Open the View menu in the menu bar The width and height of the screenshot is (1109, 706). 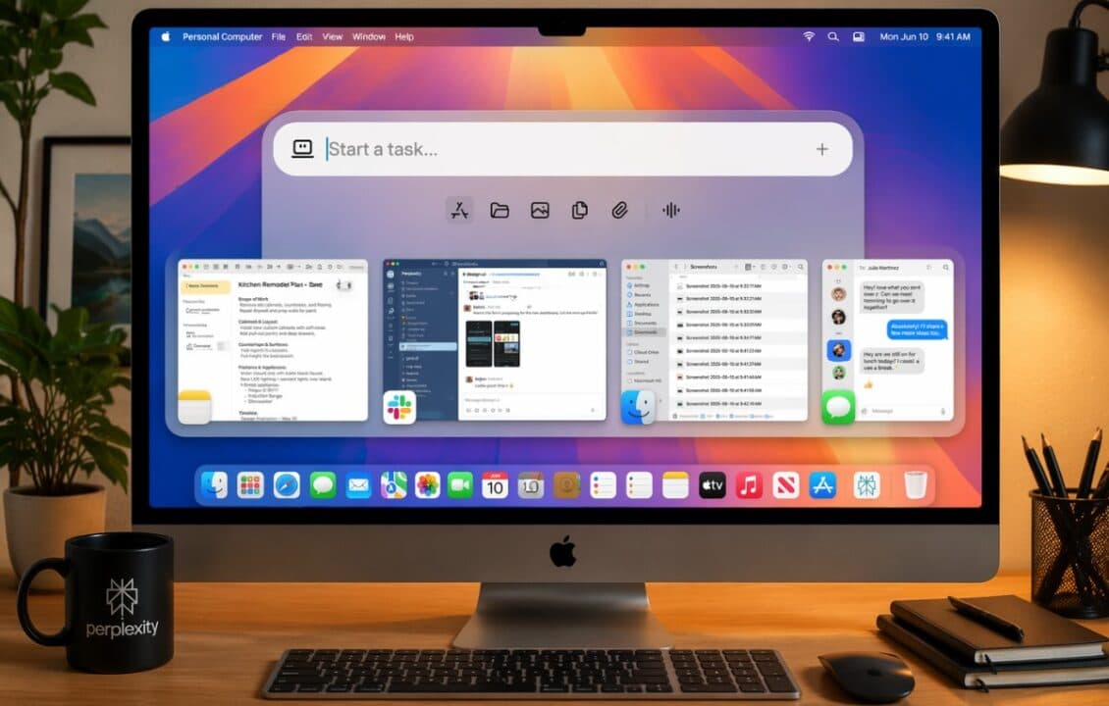click(332, 36)
